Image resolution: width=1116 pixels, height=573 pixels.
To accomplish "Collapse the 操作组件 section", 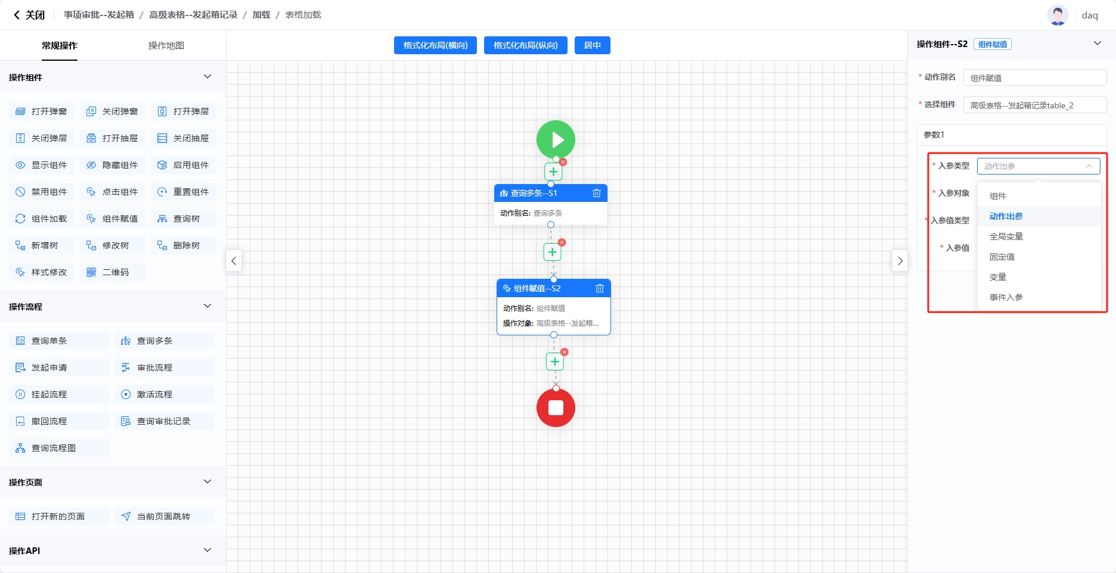I will 207,77.
